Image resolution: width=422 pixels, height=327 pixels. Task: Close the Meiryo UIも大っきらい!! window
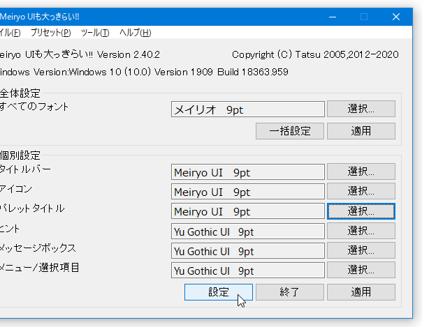coord(396,17)
